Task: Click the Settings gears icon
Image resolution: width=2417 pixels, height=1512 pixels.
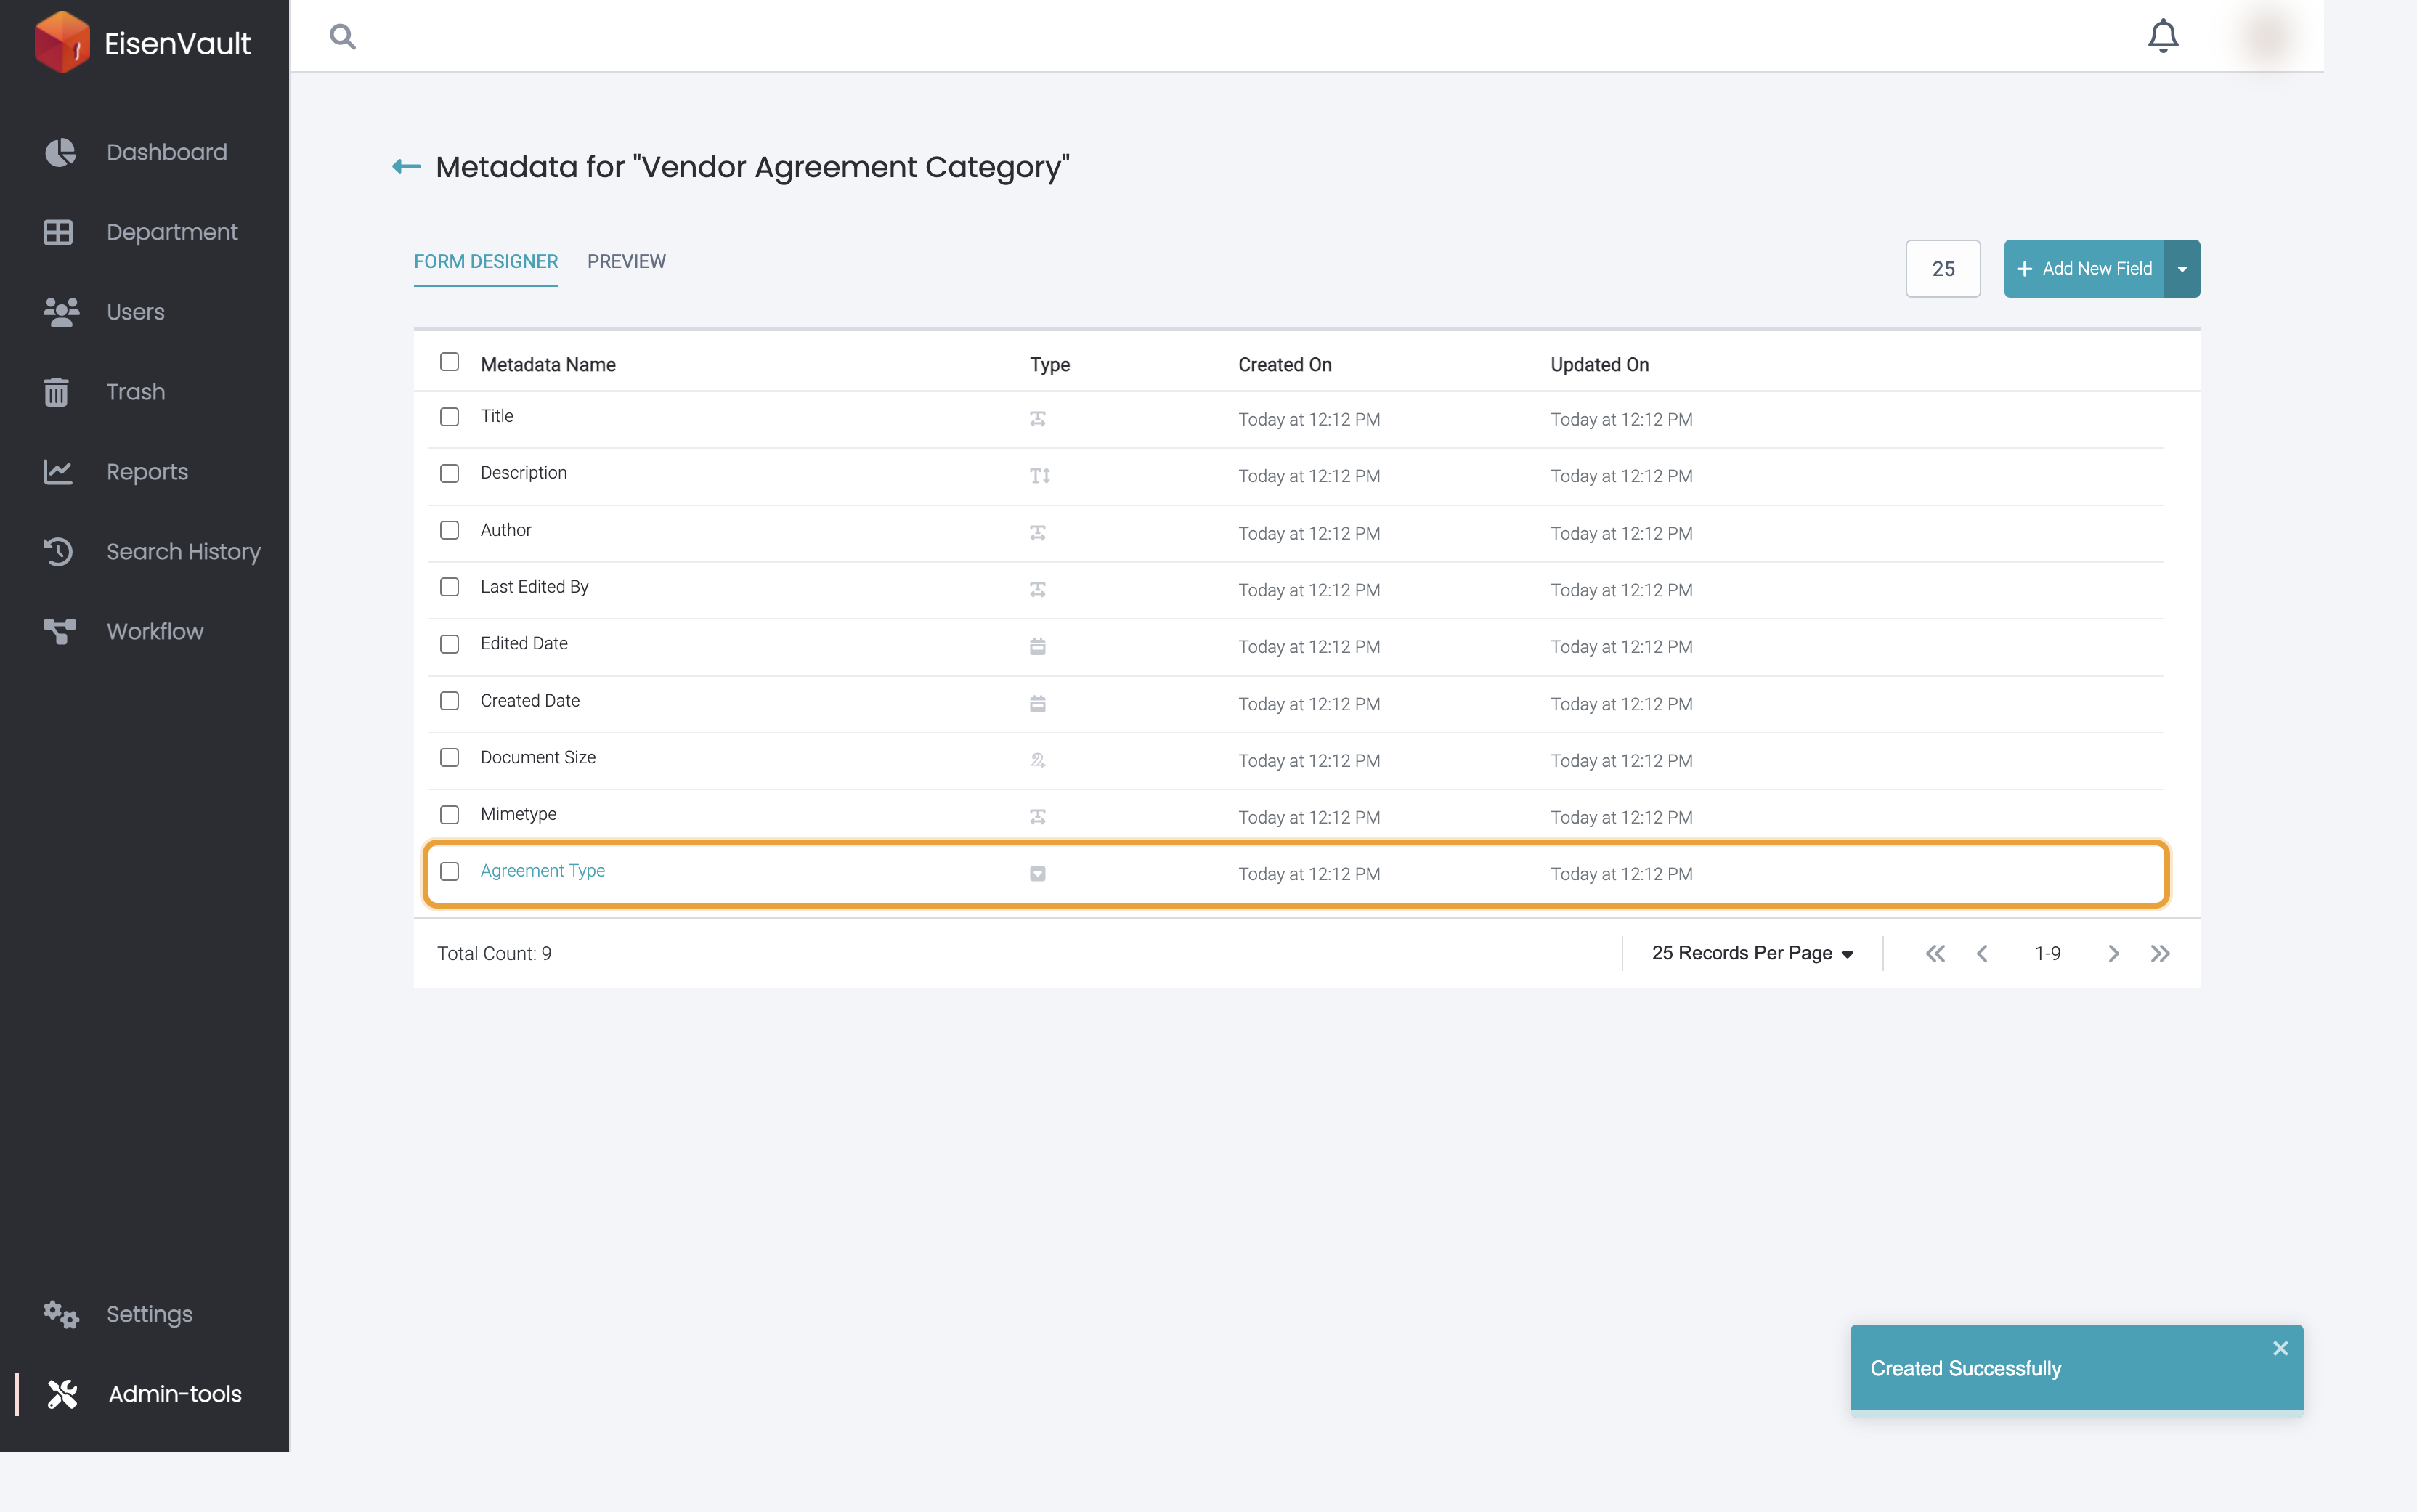Action: tap(61, 1314)
